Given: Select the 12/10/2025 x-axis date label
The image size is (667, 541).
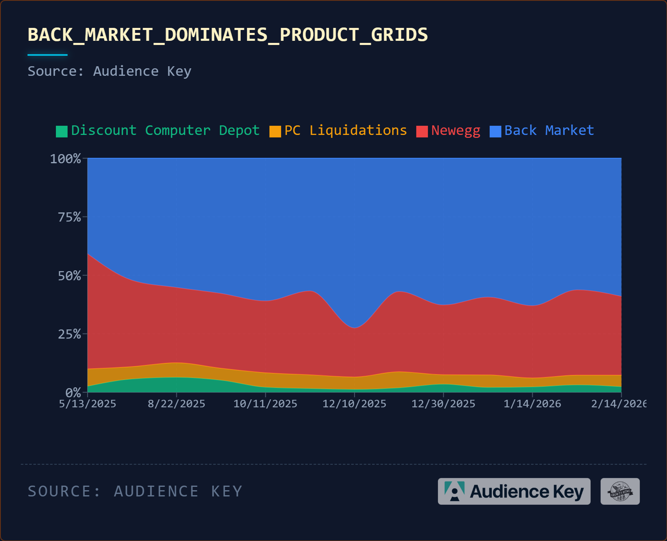Looking at the screenshot, I should 354,404.
